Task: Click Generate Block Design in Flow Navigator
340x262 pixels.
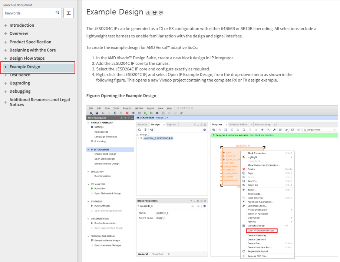Action: [107, 164]
